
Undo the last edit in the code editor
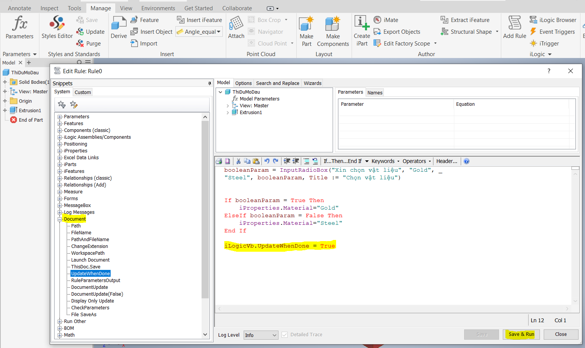(x=266, y=161)
